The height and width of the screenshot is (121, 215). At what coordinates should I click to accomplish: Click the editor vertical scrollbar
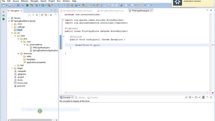[x=210, y=52]
